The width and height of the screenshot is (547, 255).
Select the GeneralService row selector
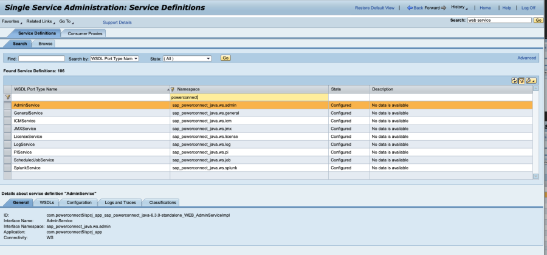[7, 113]
